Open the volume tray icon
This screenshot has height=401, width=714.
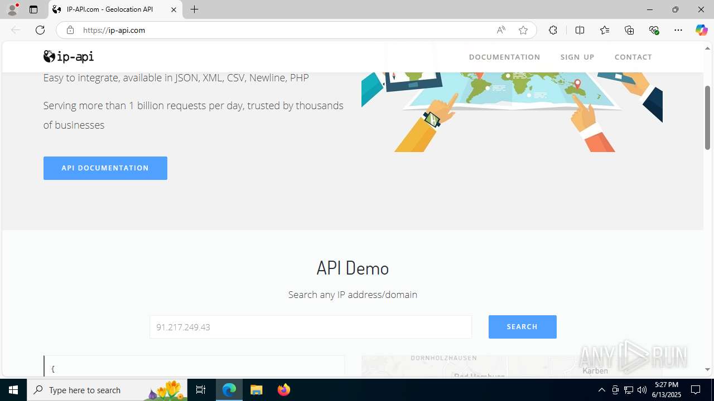[642, 390]
